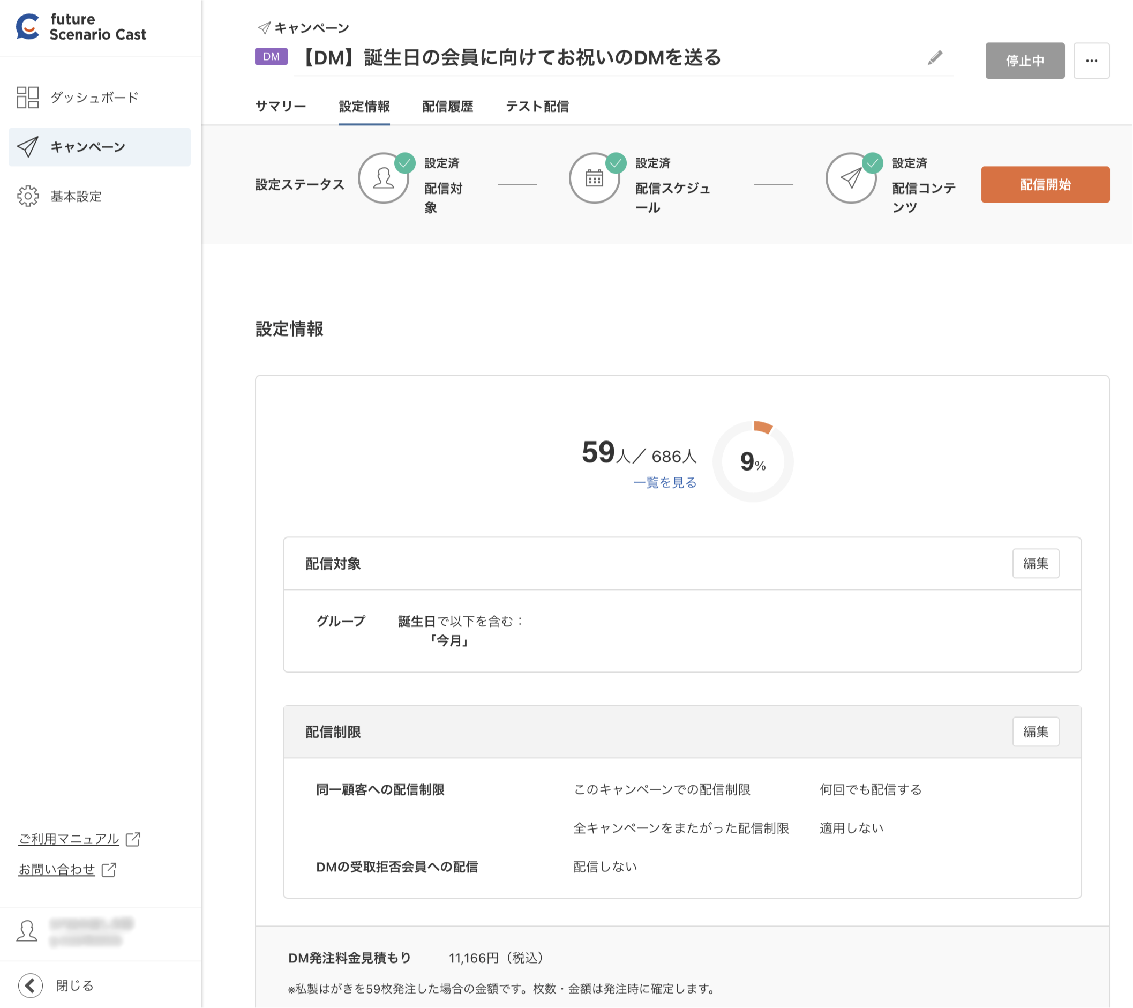
Task: Switch to the 配信履歴 tab
Action: click(x=447, y=107)
